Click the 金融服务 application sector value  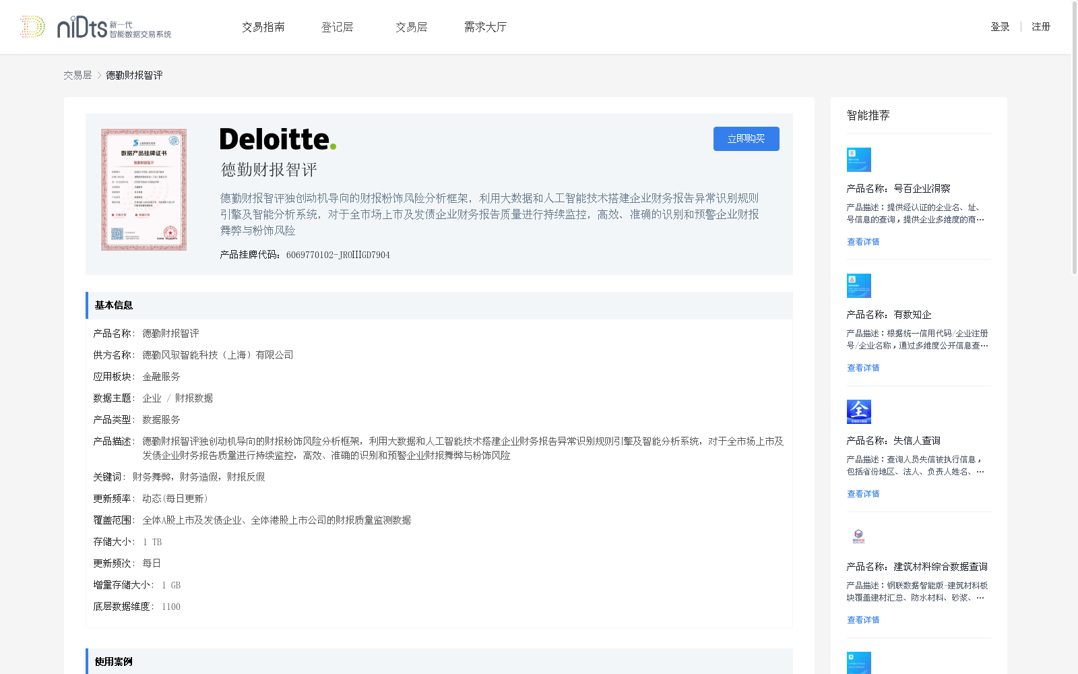(x=161, y=377)
